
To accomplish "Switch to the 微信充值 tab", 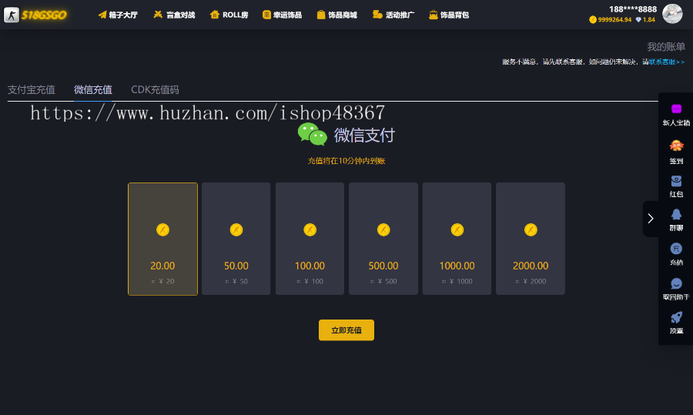I will [93, 90].
